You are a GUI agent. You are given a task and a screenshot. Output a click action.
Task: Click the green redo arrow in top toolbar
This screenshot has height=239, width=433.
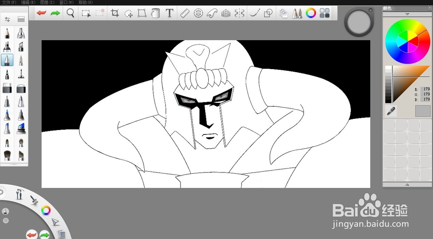[55, 13]
